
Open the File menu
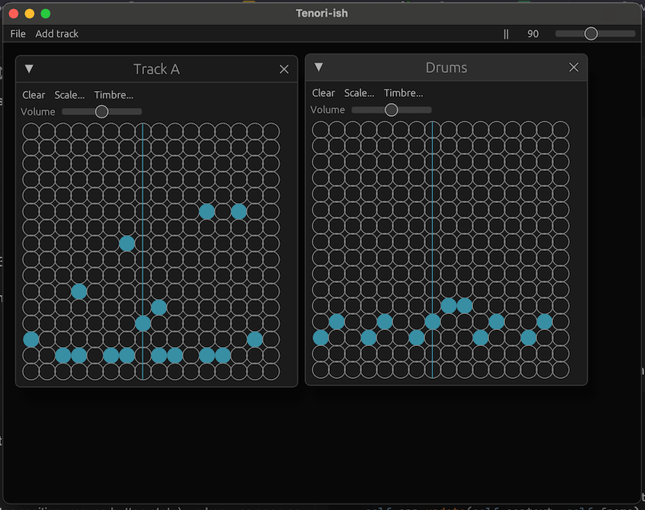tap(18, 34)
